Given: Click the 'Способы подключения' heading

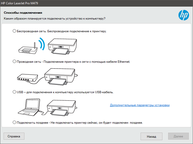Looking at the screenshot, I should (x=23, y=13).
